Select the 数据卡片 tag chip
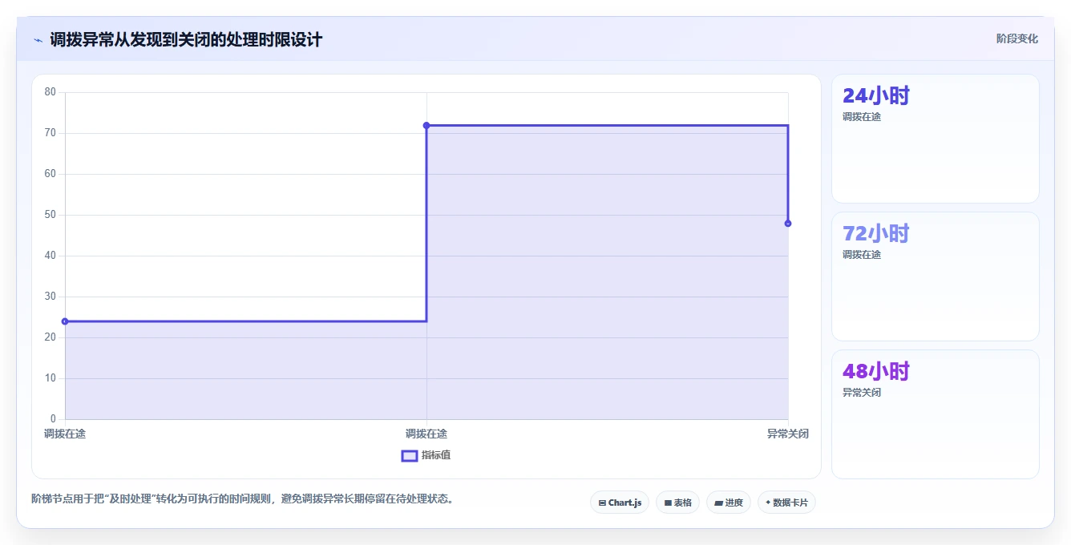Viewport: 1071px width, 545px height. (786, 503)
